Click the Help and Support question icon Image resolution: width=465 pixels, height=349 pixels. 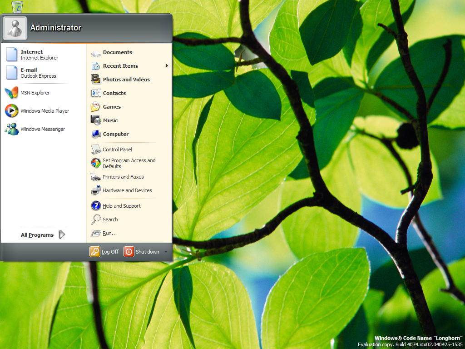point(96,206)
